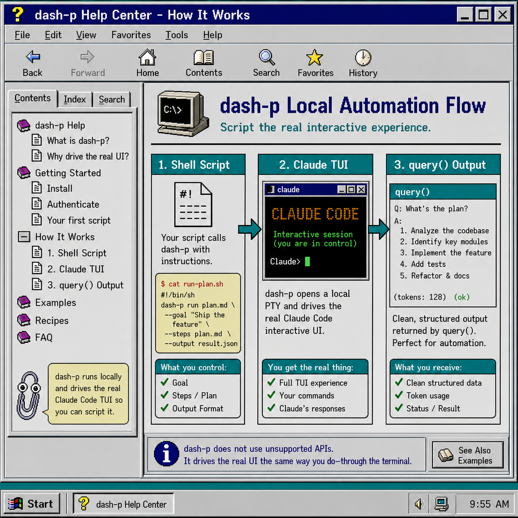Expand the Getting Started book icon

coord(24,173)
